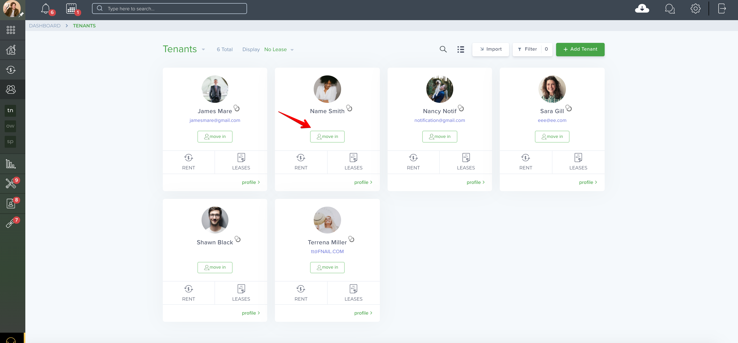Switch to list view icon
The width and height of the screenshot is (738, 343).
click(460, 49)
